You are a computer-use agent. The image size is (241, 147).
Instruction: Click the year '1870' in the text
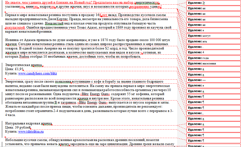104,40
